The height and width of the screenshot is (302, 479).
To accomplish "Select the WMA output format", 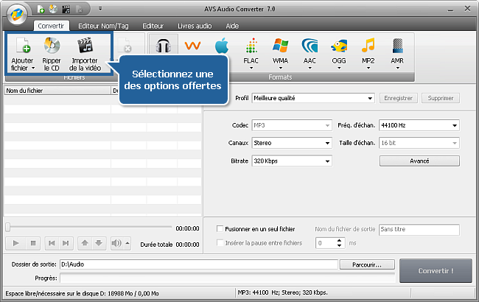I will point(281,48).
